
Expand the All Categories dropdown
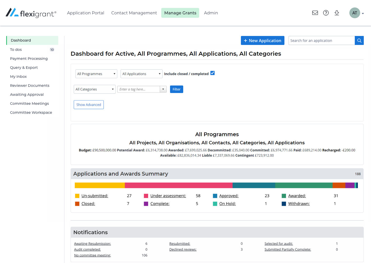(x=95, y=89)
